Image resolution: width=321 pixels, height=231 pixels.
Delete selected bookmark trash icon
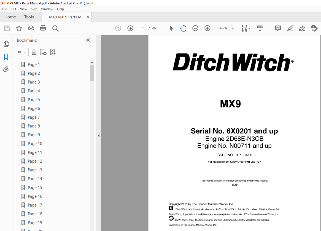click(x=34, y=52)
